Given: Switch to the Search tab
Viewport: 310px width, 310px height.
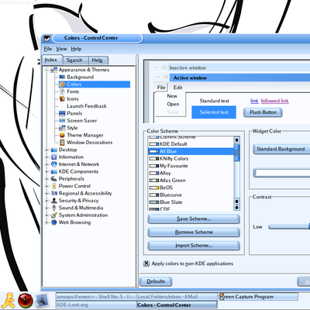Looking at the screenshot, I should click(75, 60).
